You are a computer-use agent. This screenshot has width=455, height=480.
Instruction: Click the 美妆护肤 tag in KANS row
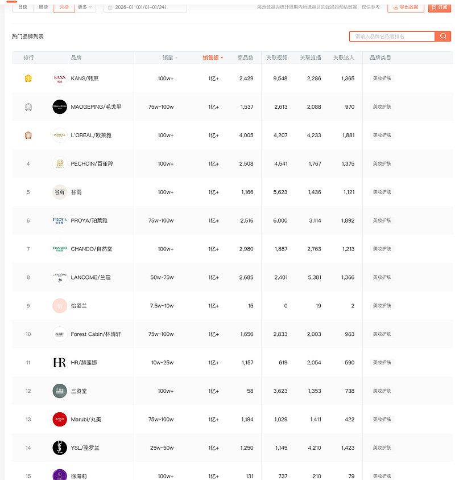tap(382, 79)
